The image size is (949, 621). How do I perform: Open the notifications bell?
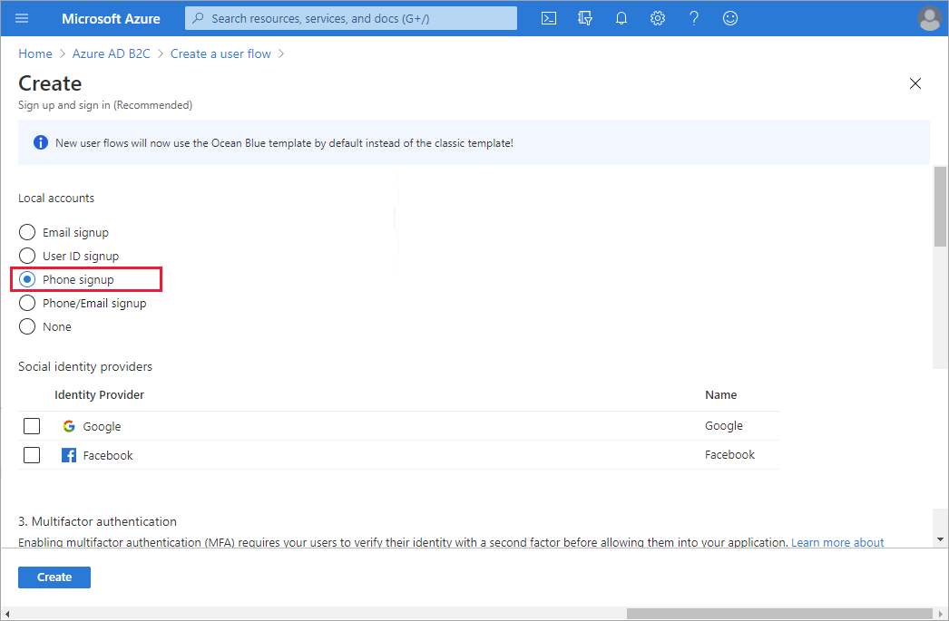(621, 18)
